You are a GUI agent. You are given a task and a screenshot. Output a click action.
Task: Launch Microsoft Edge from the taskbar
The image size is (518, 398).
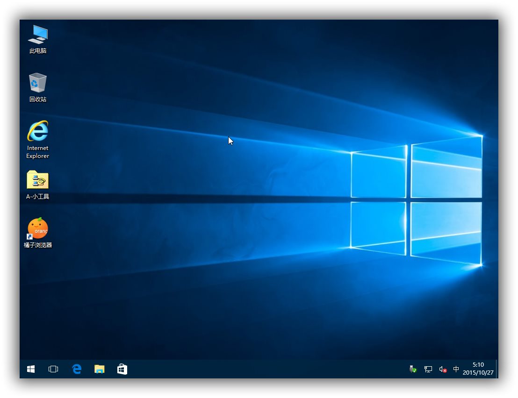tap(77, 369)
